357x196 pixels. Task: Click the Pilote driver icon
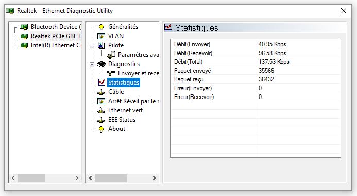click(x=101, y=45)
